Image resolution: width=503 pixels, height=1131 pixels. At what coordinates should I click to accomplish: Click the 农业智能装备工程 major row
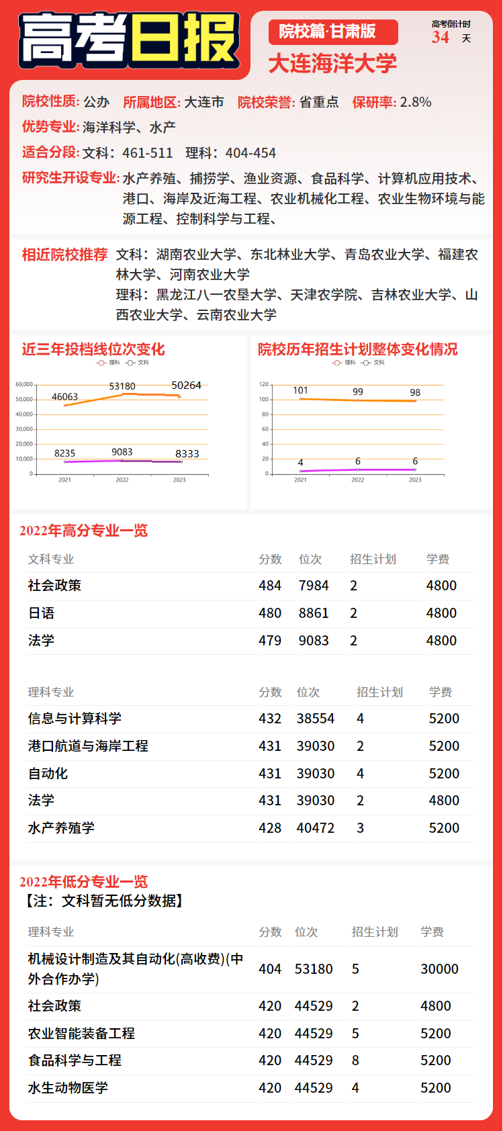click(x=251, y=1034)
